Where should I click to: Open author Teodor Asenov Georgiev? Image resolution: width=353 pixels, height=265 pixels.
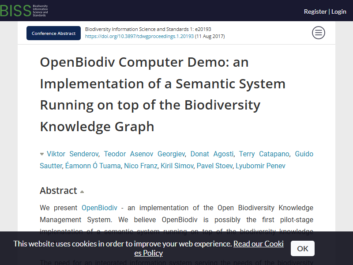tap(144, 154)
